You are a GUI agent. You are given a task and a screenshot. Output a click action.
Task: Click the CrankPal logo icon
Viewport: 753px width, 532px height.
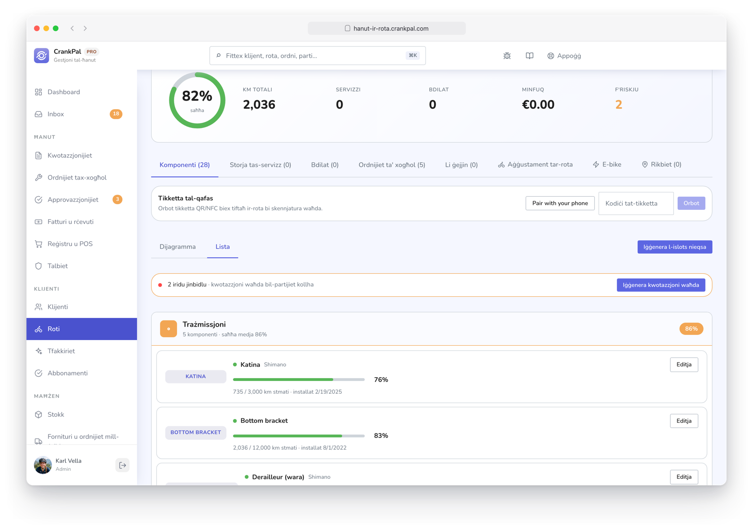pos(41,56)
